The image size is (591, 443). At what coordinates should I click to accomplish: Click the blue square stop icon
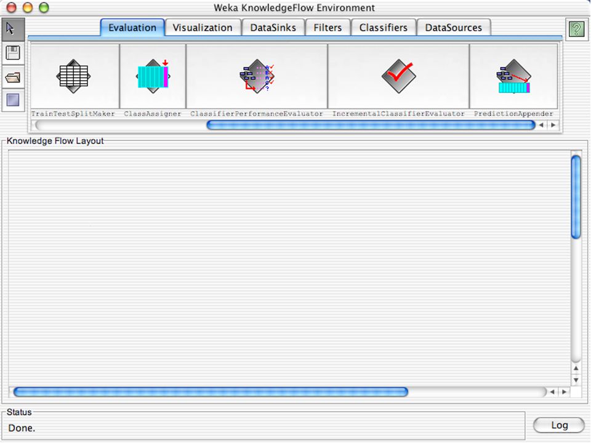pos(13,100)
